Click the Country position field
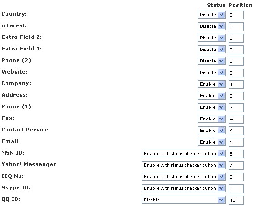Viewport: 254px width, 206px height. (236, 15)
